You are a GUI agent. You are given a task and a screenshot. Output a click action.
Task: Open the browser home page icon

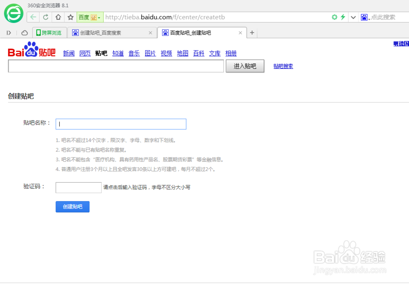[57, 17]
